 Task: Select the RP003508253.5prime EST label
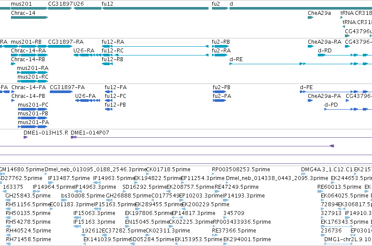[x=241, y=170]
